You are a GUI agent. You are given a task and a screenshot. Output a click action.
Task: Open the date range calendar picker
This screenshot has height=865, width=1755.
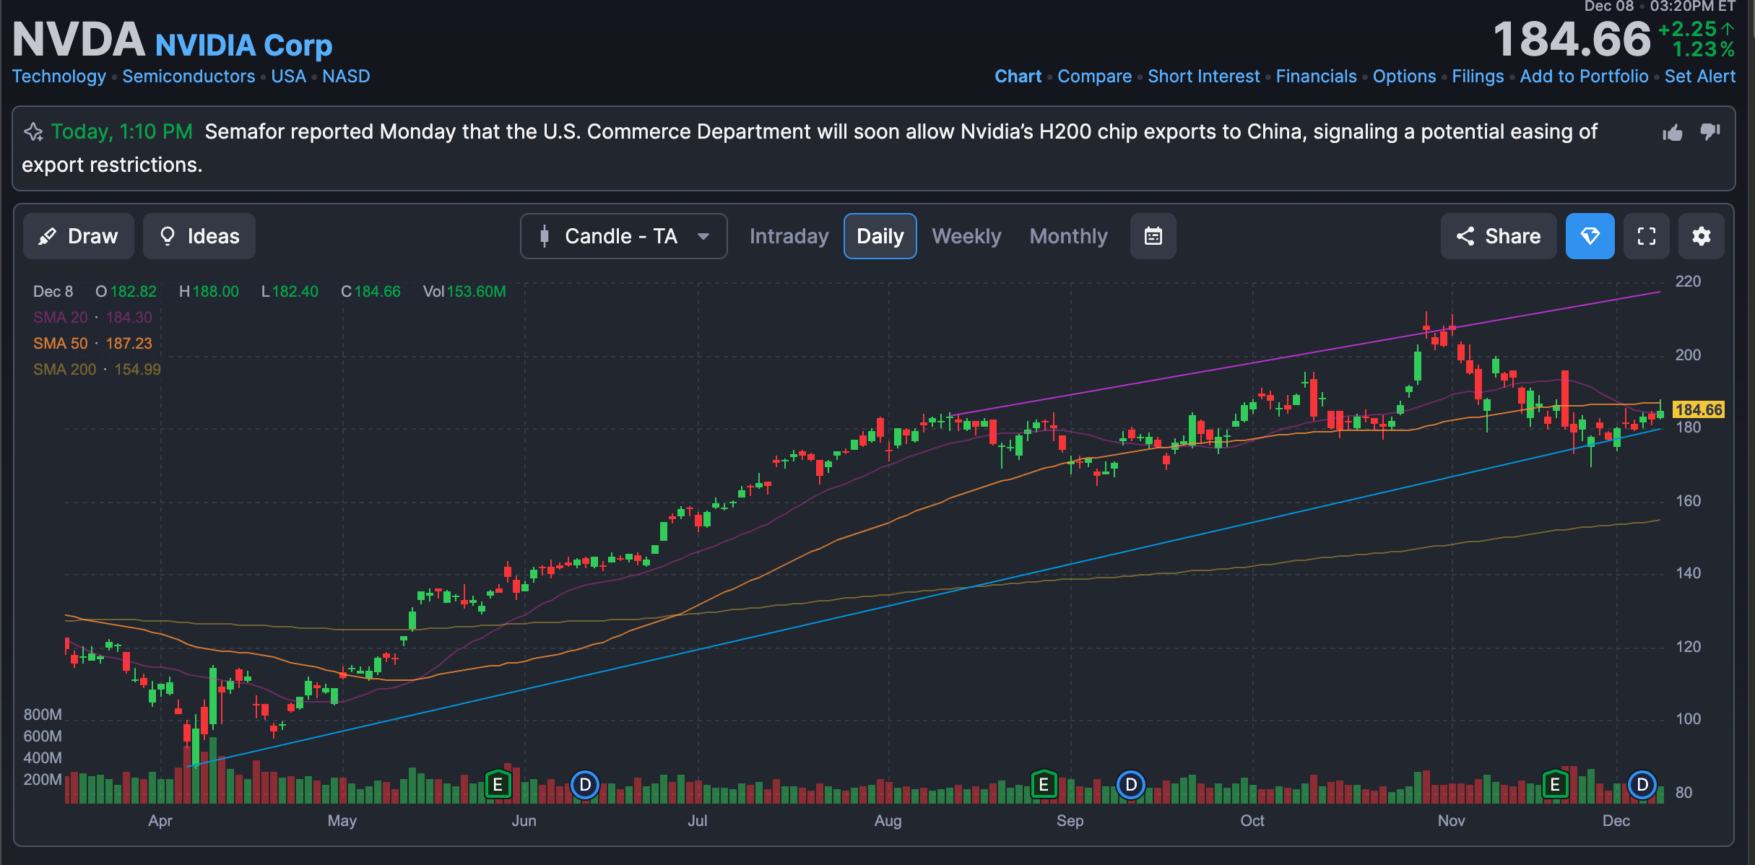pos(1153,236)
